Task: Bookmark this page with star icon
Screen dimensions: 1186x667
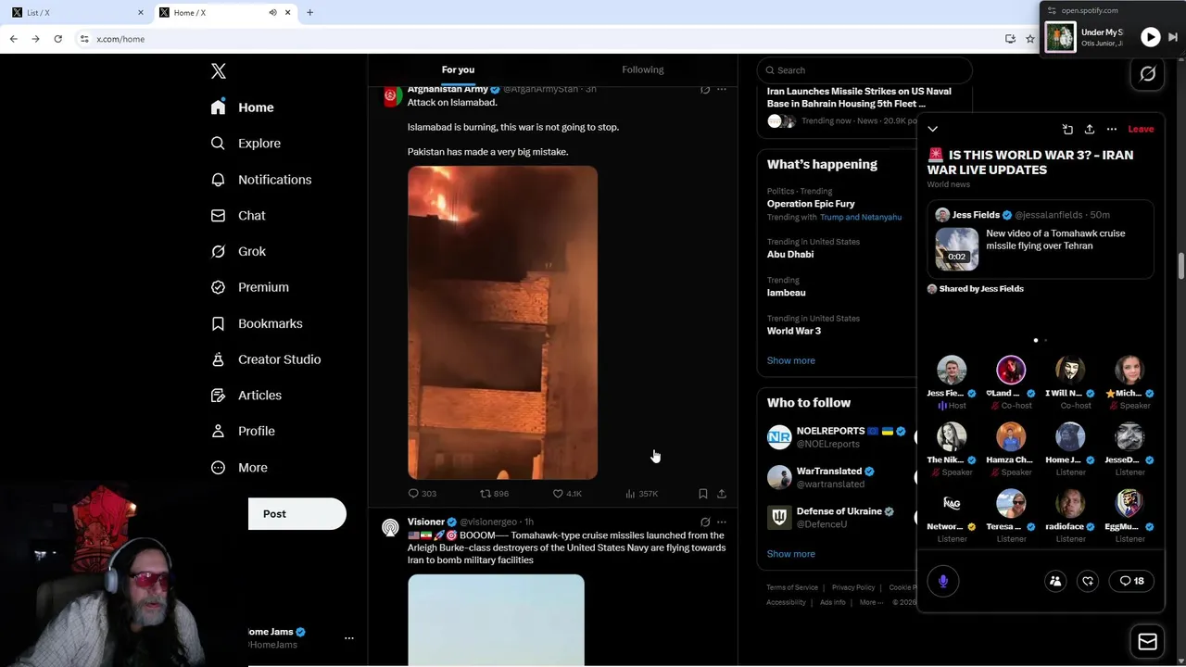Action: [1030, 39]
